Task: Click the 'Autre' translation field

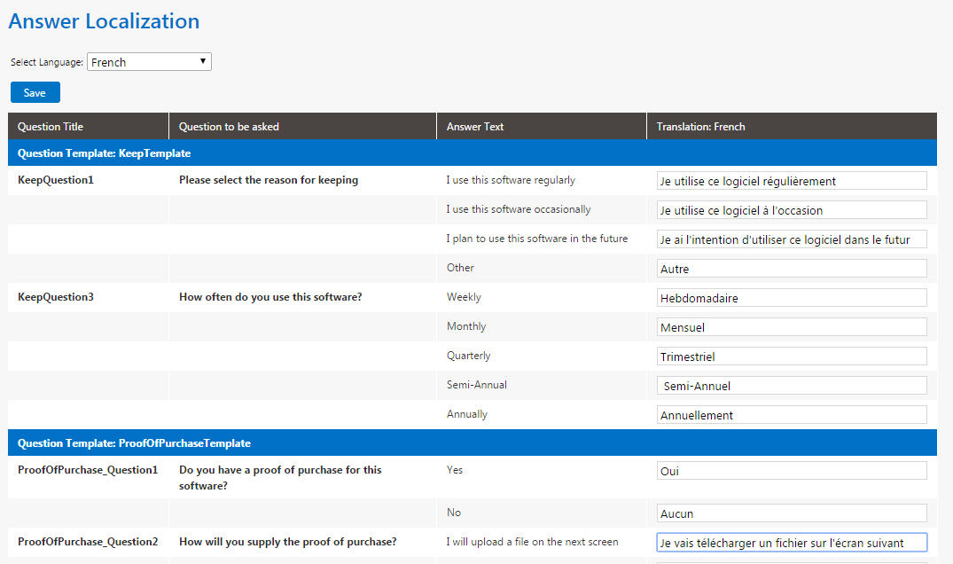Action: pos(792,269)
